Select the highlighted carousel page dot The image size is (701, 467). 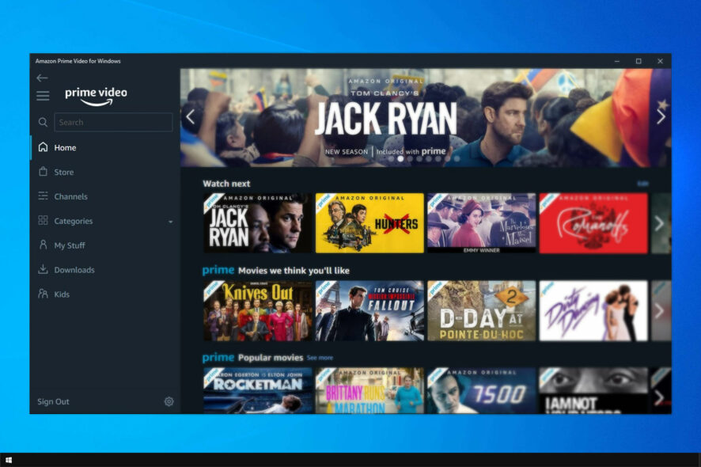pyautogui.click(x=400, y=159)
